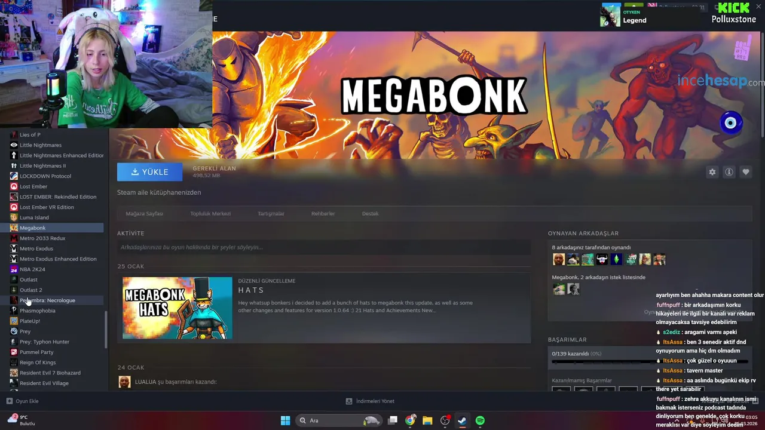Click the blue YÜKLE install button
Screen dimensions: 765x430
click(150, 172)
